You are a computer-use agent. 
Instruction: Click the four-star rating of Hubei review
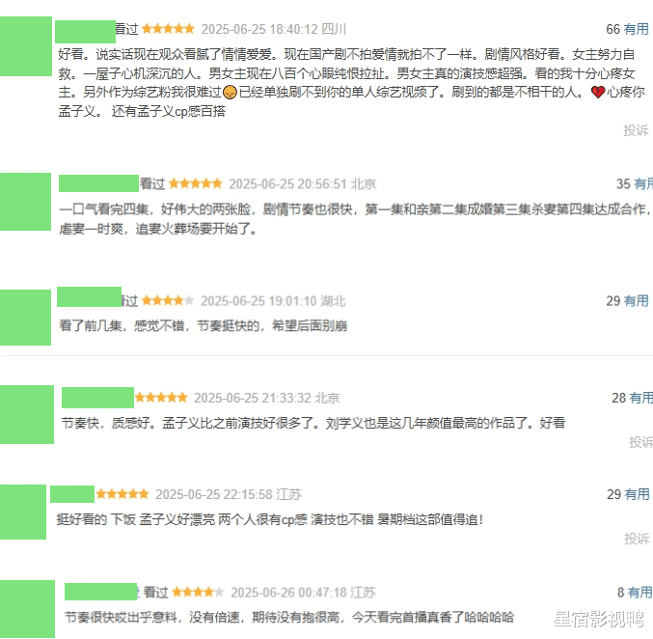[168, 300]
